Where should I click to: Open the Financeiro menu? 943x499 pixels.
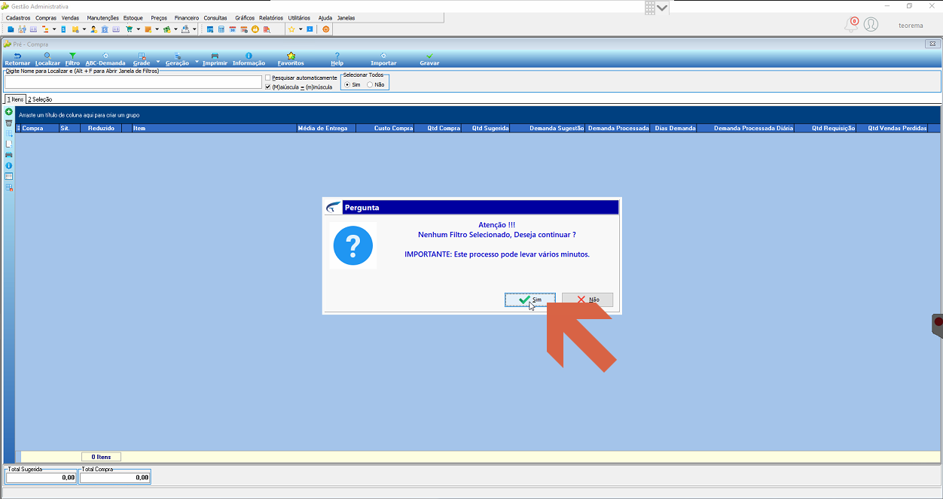pos(186,17)
